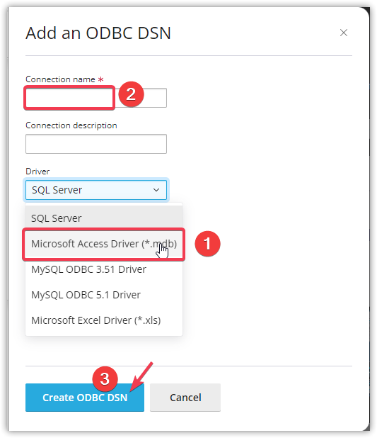Click the red step 3 badge

click(105, 379)
